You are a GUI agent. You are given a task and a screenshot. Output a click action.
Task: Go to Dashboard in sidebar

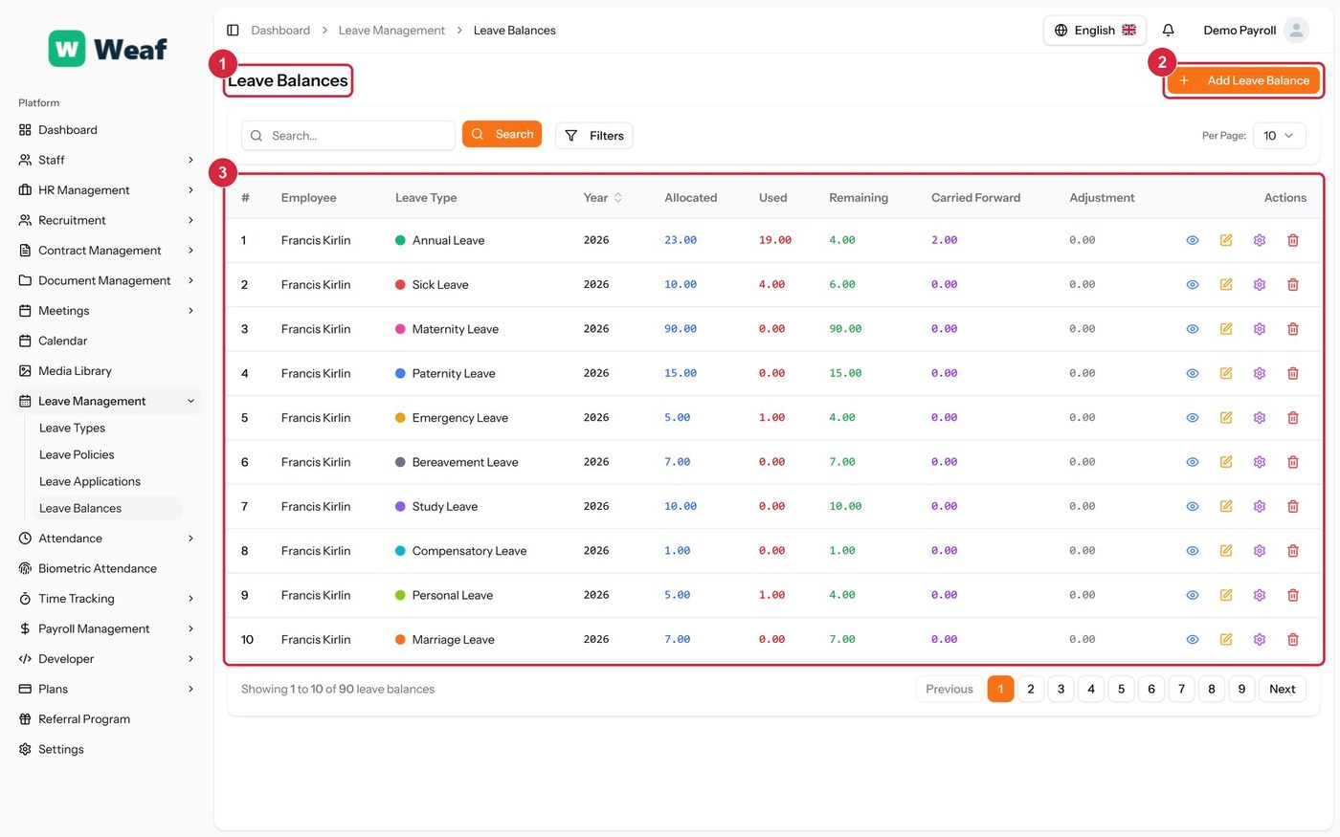pyautogui.click(x=106, y=130)
